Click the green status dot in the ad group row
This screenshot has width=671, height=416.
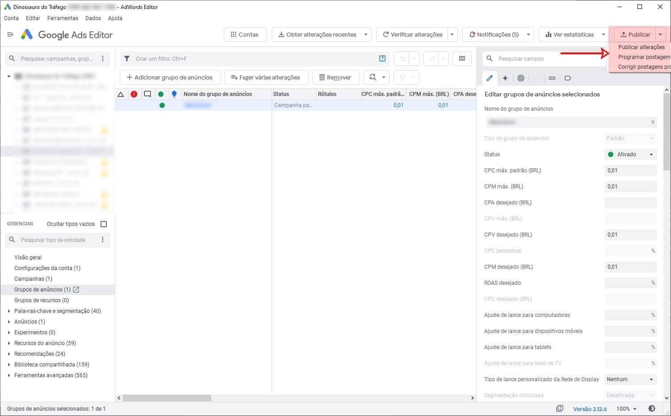162,105
